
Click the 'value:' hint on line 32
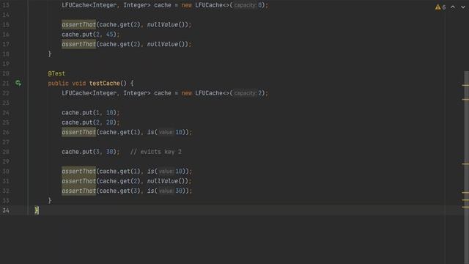[166, 191]
